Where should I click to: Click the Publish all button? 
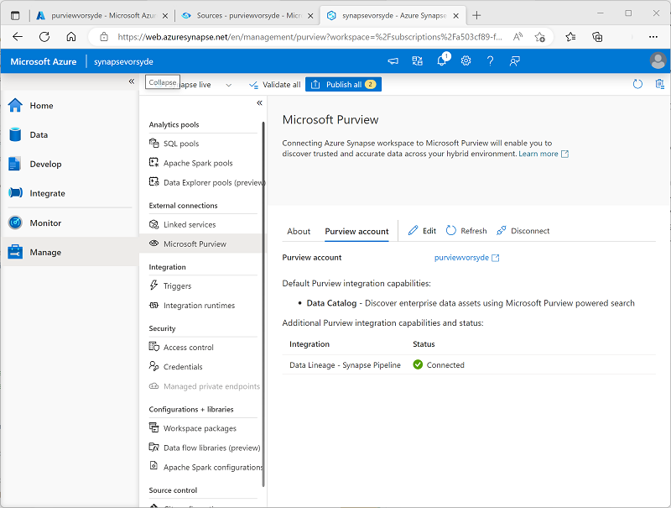click(343, 84)
